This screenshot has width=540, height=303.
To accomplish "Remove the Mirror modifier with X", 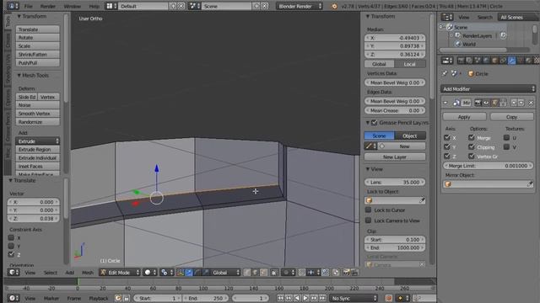I will click(531, 103).
